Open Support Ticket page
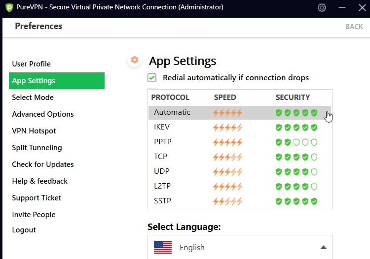370x259 pixels. point(37,198)
